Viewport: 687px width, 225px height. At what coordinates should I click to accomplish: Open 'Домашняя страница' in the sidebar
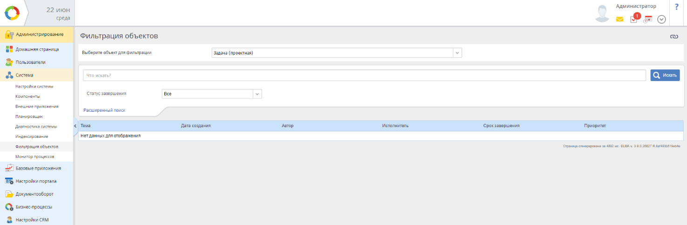pos(37,49)
